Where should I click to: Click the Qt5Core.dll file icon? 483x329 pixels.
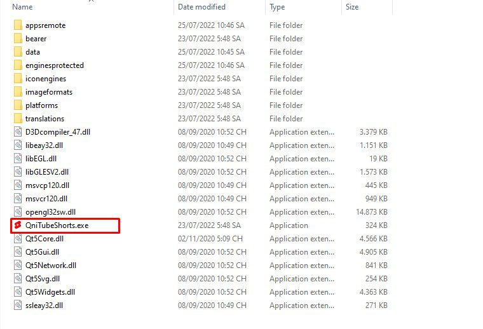(x=18, y=239)
